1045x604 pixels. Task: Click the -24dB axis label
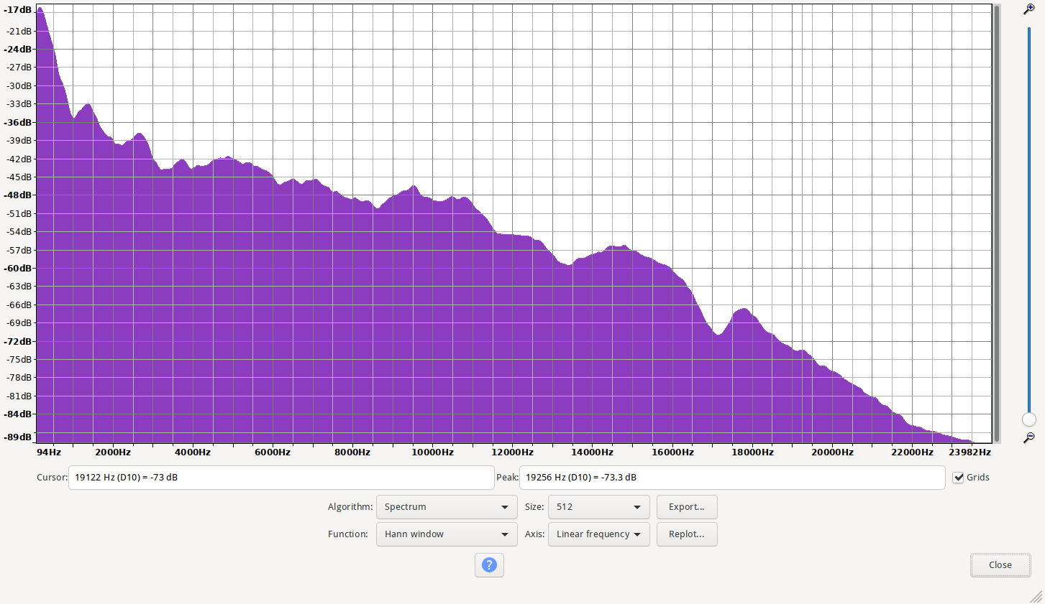coord(18,50)
